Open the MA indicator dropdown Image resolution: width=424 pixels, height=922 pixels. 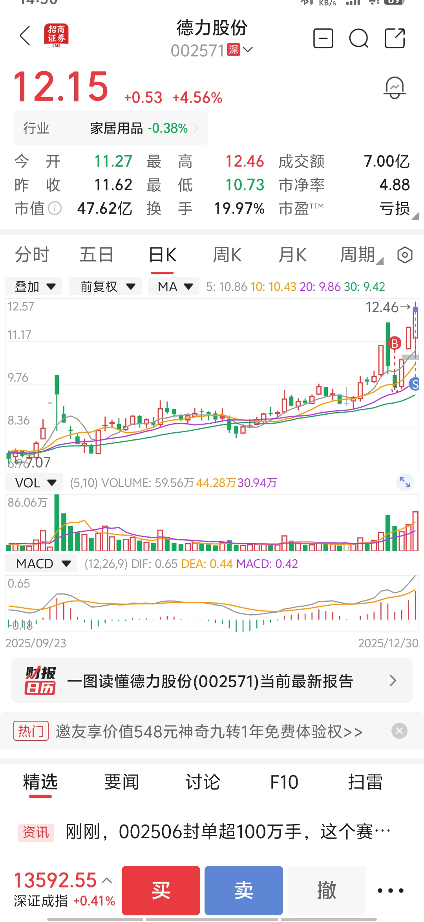(174, 287)
